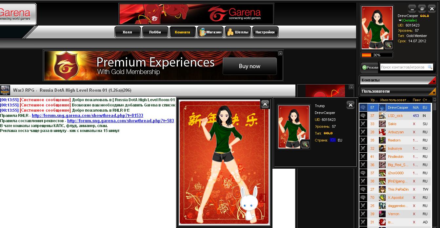Click the avatar icon of bubusya
Screen dimensions: 440x228
point(382,148)
